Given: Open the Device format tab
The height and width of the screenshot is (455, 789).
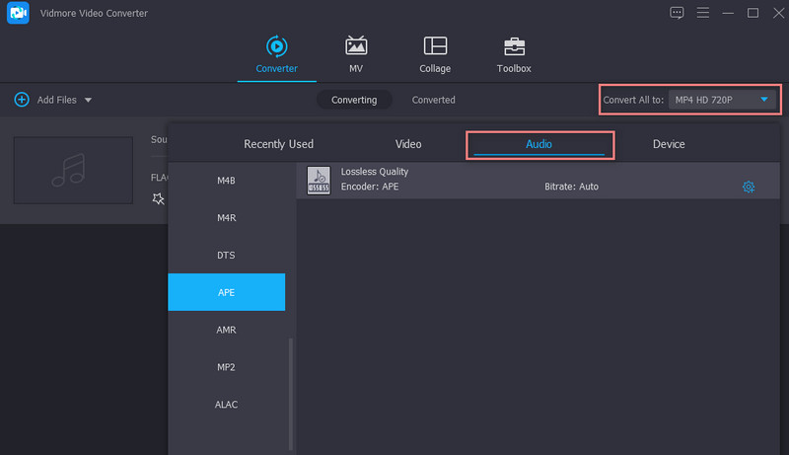Looking at the screenshot, I should click(x=669, y=144).
